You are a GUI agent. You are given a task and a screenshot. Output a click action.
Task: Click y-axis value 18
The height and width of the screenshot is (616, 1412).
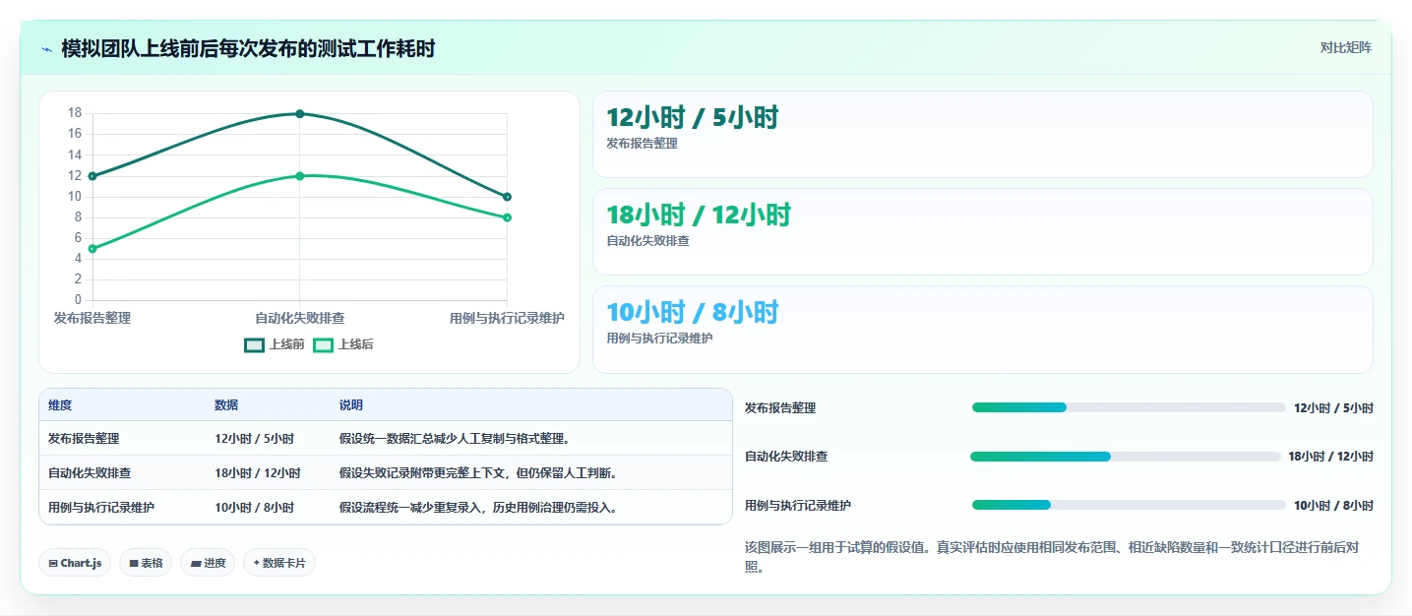pyautogui.click(x=75, y=113)
